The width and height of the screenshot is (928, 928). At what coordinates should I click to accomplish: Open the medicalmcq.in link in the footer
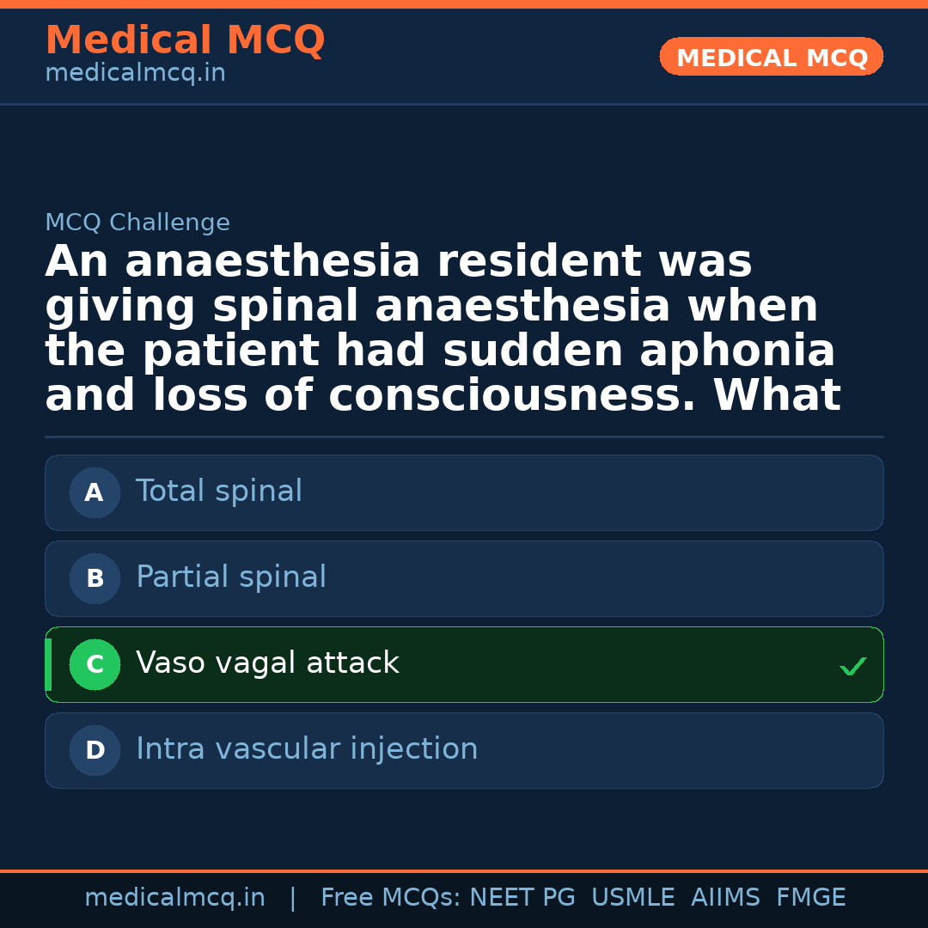click(x=174, y=898)
